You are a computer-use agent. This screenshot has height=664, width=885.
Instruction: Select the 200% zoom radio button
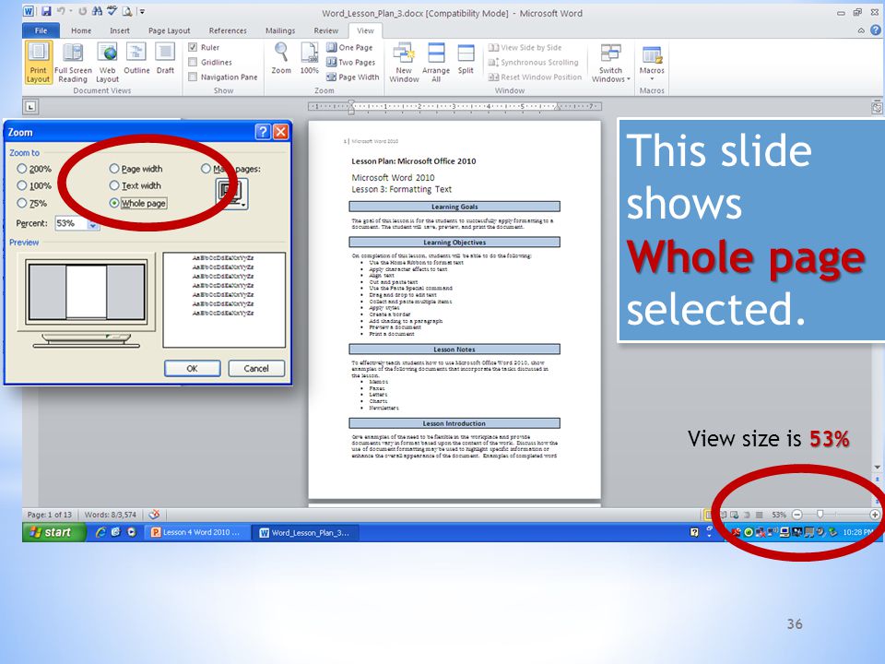pyautogui.click(x=21, y=168)
